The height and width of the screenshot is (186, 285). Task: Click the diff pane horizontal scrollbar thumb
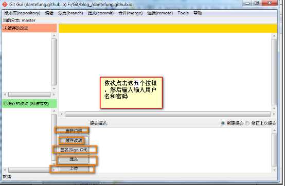click(x=168, y=114)
